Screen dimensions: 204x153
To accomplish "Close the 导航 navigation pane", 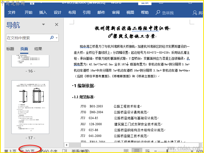I will (x=57, y=24).
